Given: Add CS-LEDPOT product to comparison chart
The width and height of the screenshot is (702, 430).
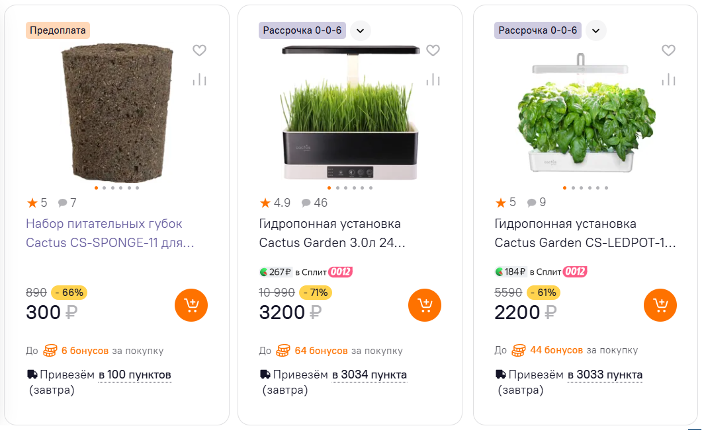Looking at the screenshot, I should point(668,80).
